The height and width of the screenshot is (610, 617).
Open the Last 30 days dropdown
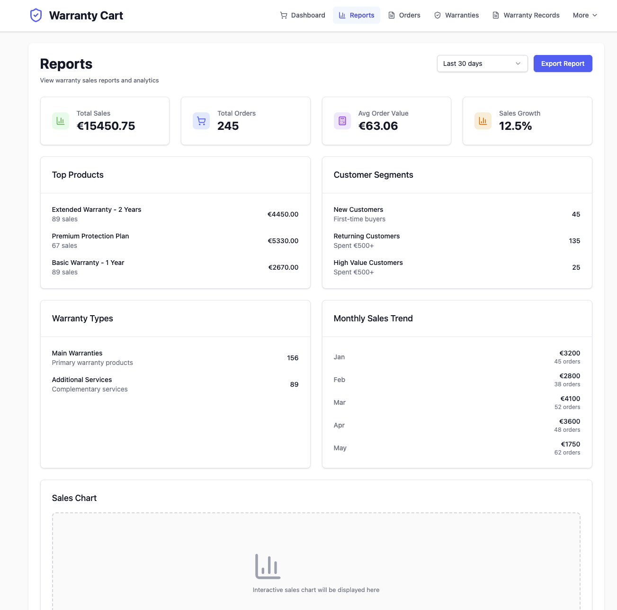point(482,63)
